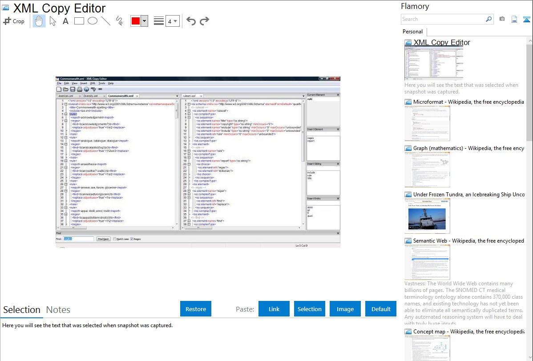Pick the text annotation tool
533x361 pixels.
(x=65, y=21)
